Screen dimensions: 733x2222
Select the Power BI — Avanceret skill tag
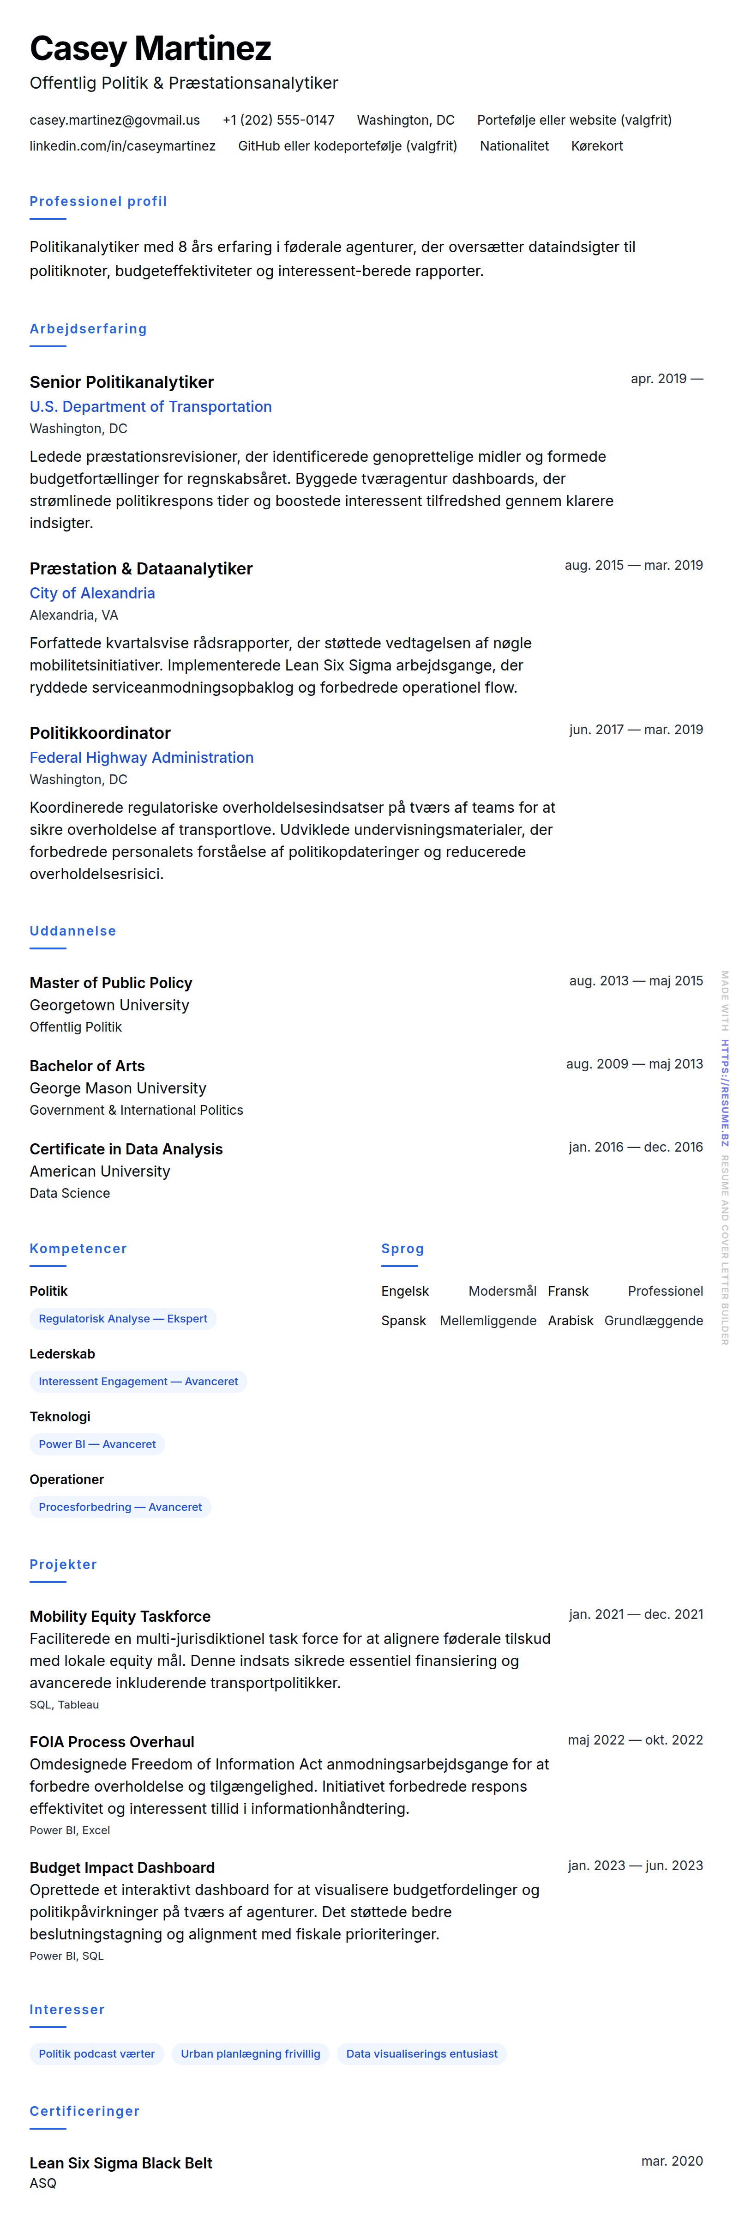pyautogui.click(x=97, y=1444)
